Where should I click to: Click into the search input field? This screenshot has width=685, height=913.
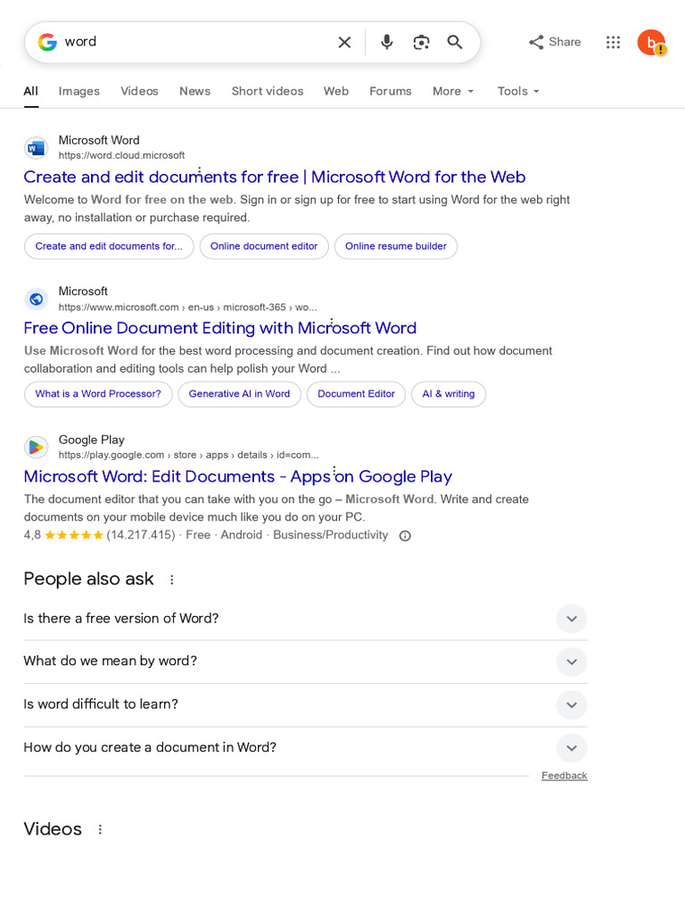196,42
